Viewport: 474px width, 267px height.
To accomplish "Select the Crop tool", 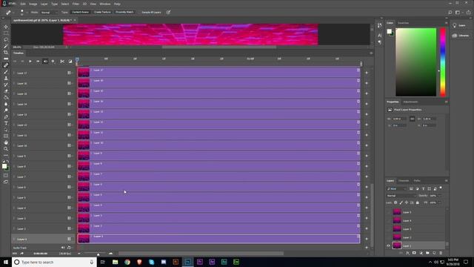I will pyautogui.click(x=6, y=53).
